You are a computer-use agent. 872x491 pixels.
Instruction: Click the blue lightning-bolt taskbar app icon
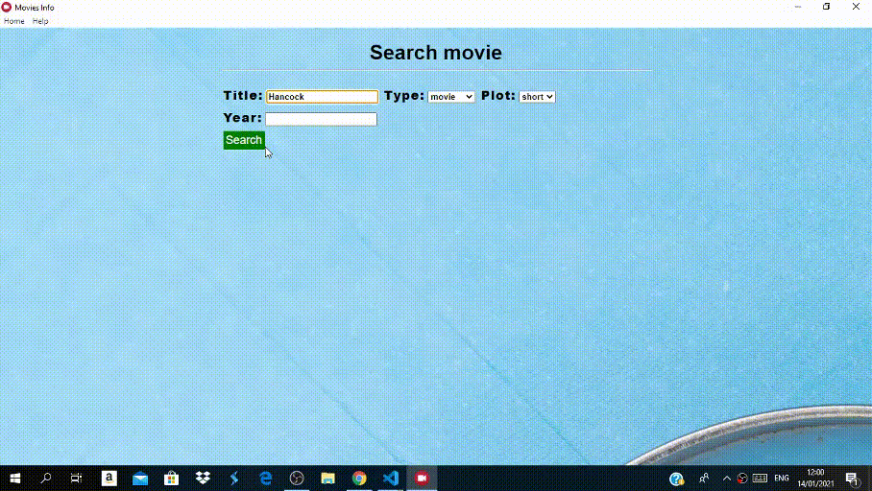point(234,479)
